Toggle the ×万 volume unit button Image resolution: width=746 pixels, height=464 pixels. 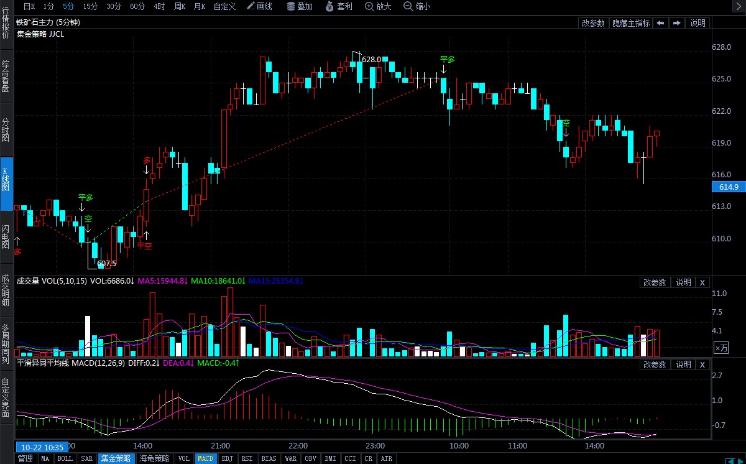click(721, 348)
